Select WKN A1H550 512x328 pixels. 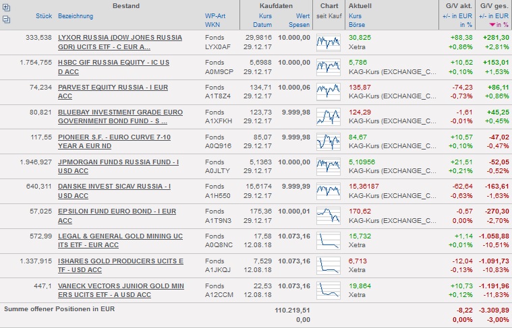tap(218, 196)
